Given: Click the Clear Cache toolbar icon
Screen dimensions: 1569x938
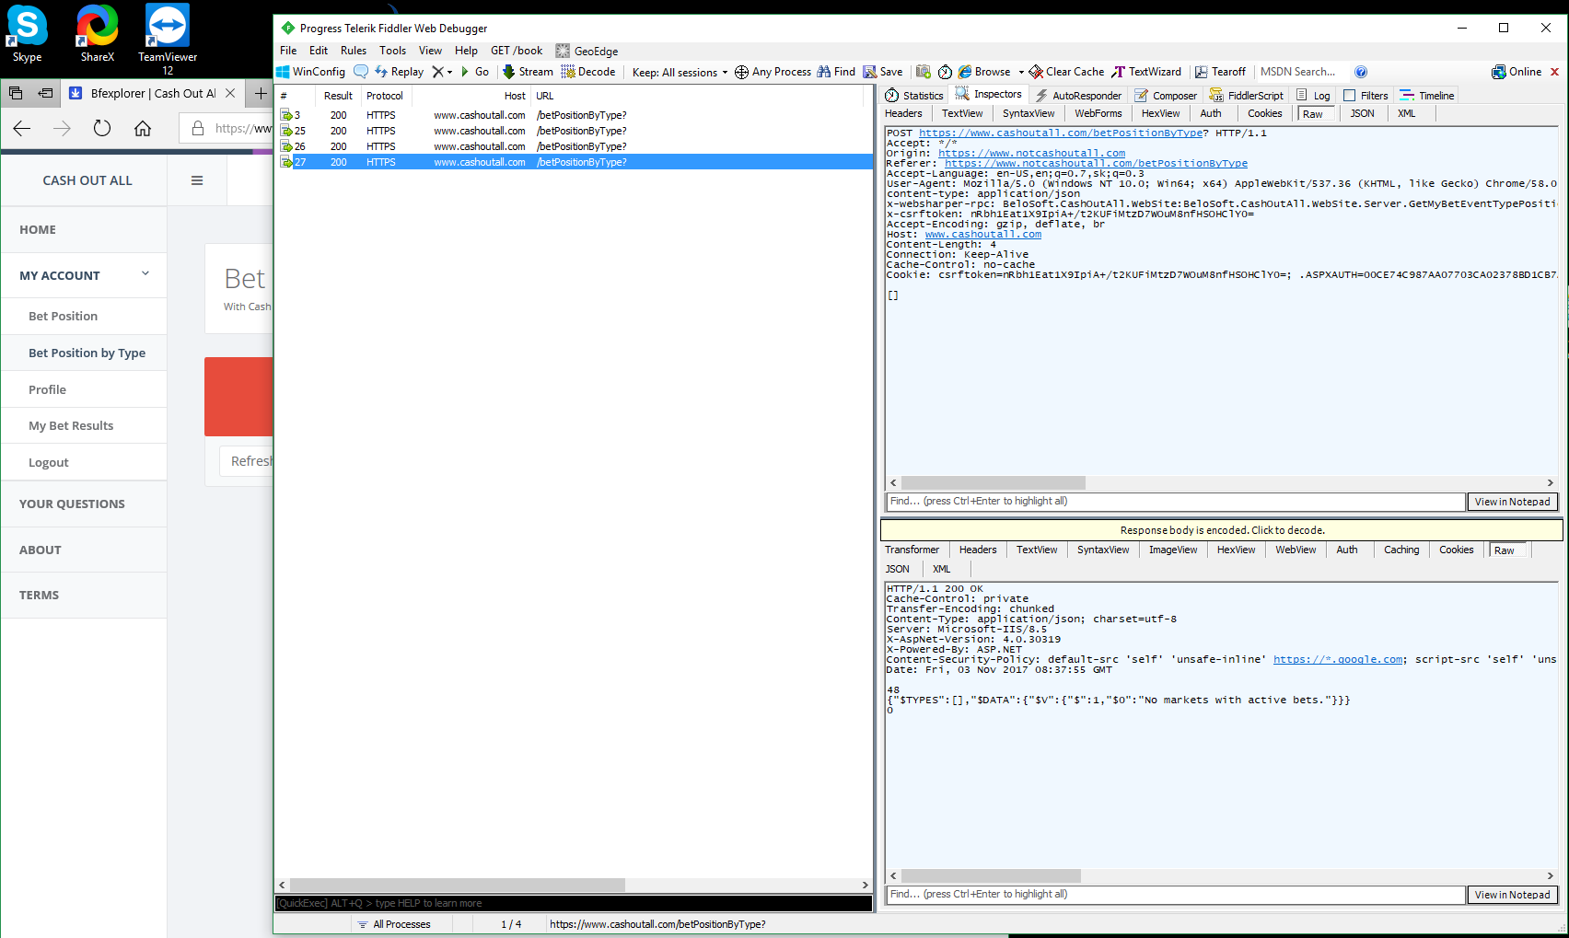Looking at the screenshot, I should pos(1036,72).
